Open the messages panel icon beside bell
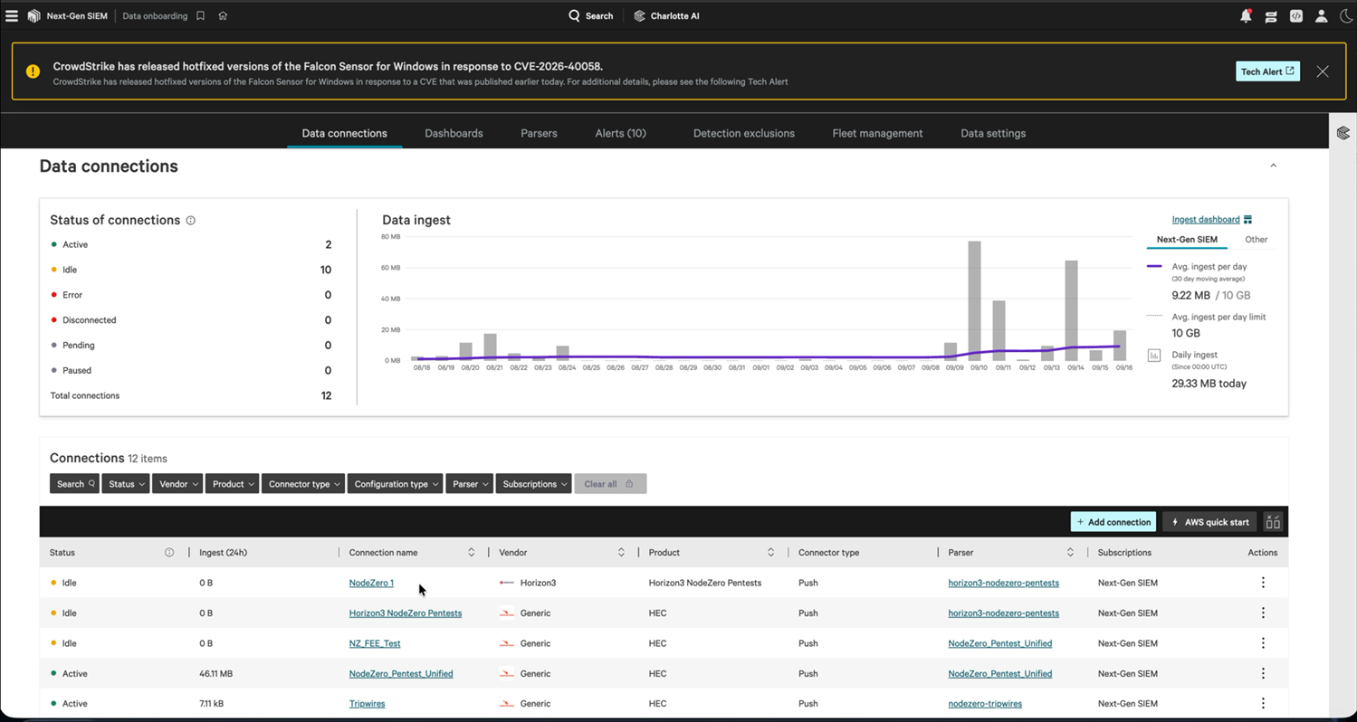The image size is (1357, 722). [1271, 16]
